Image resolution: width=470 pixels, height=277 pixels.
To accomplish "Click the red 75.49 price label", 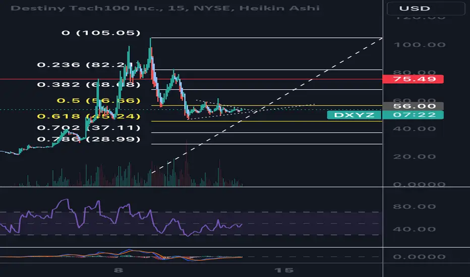I will pyautogui.click(x=413, y=79).
